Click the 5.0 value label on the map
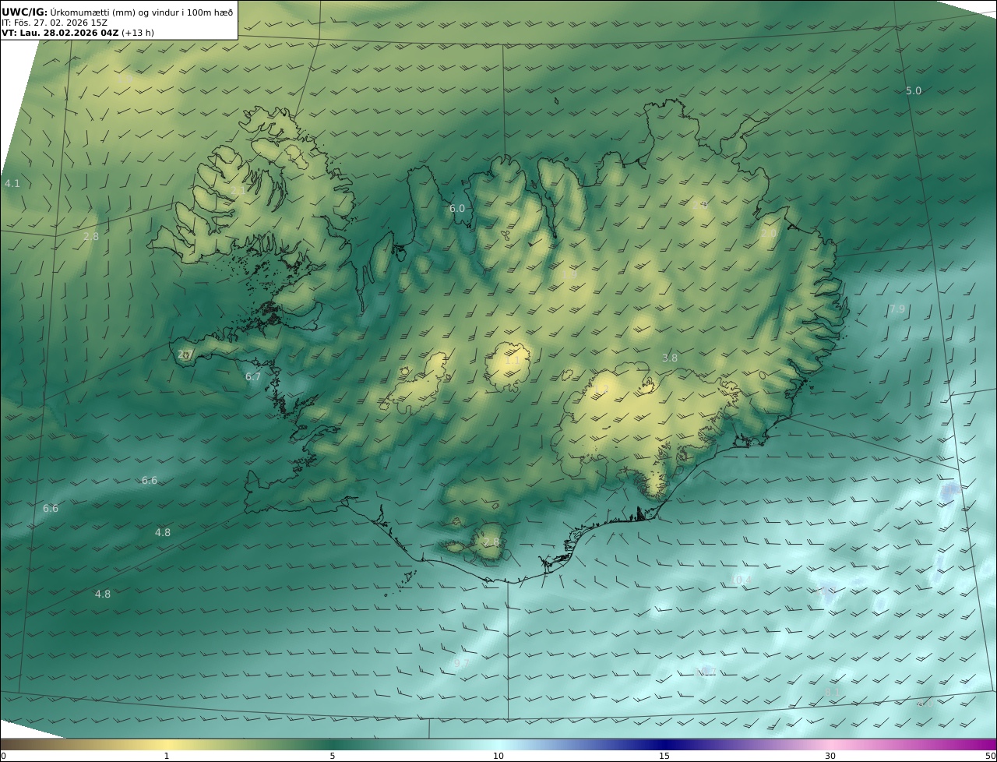 pos(914,91)
